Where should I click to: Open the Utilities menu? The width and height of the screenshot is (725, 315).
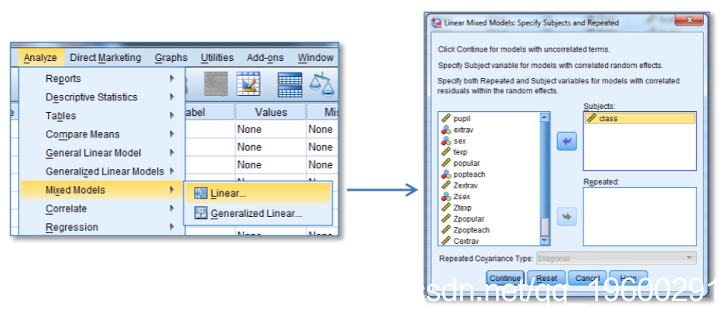click(x=217, y=58)
